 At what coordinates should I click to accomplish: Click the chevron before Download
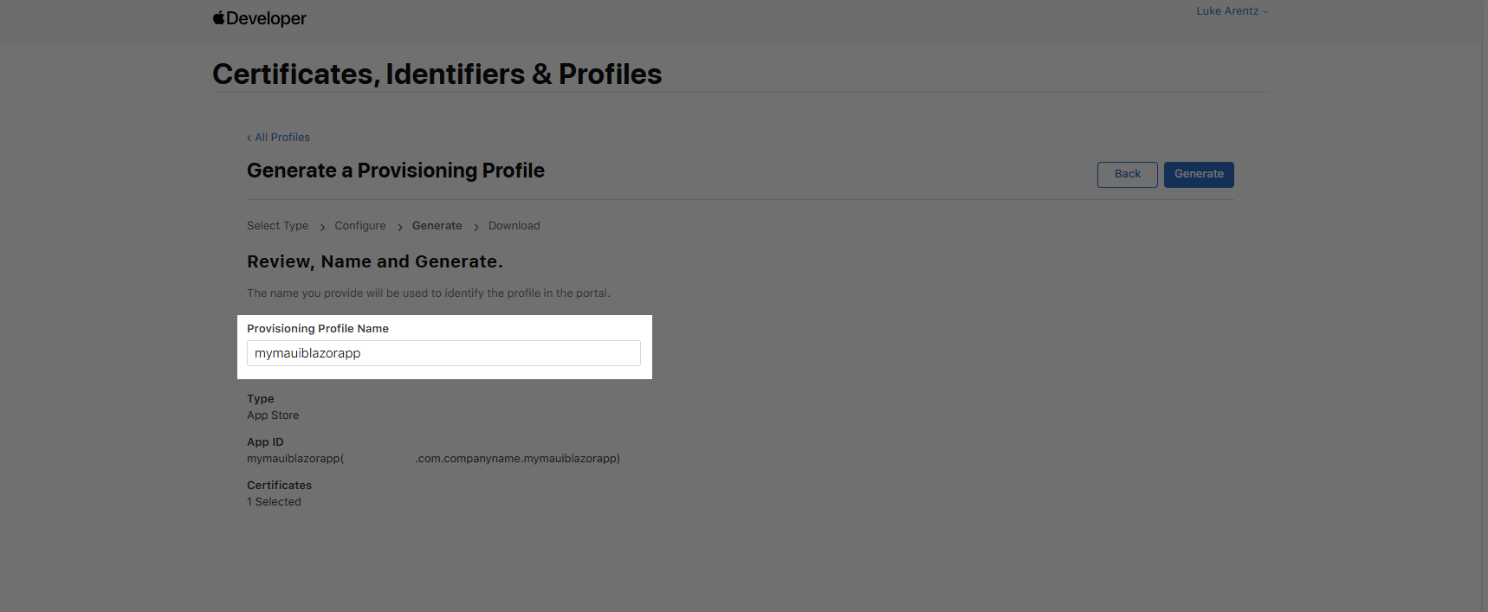click(476, 227)
